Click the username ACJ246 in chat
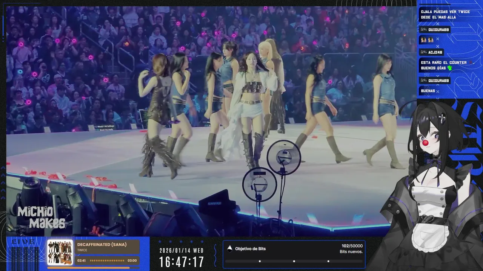The width and height of the screenshot is (483, 271). coord(435,52)
